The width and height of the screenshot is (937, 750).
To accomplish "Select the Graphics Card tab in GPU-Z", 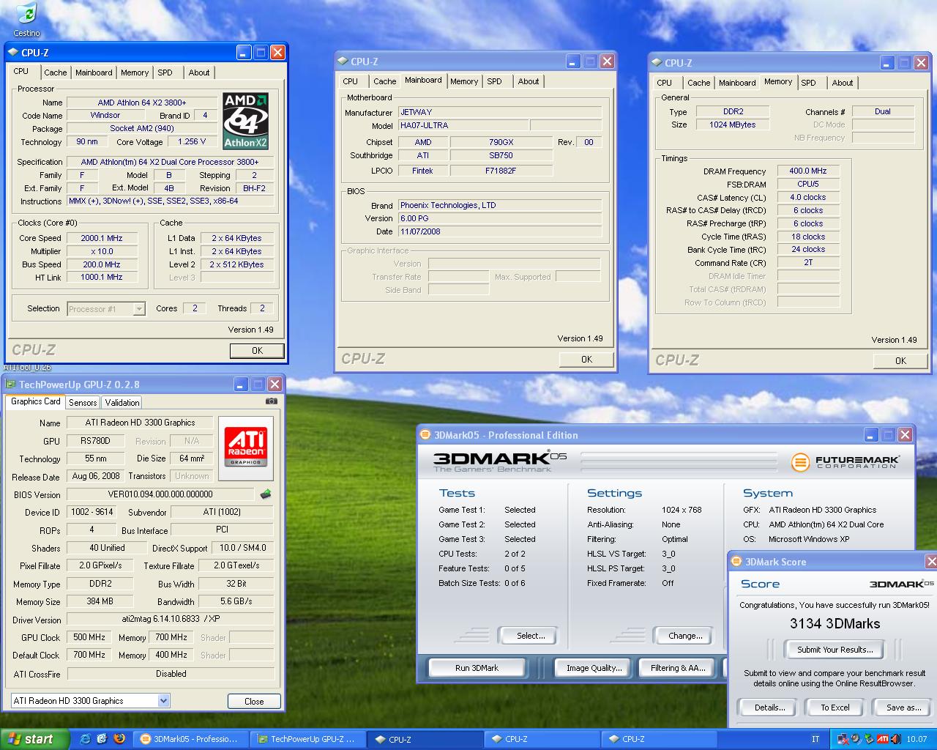I will coord(36,401).
